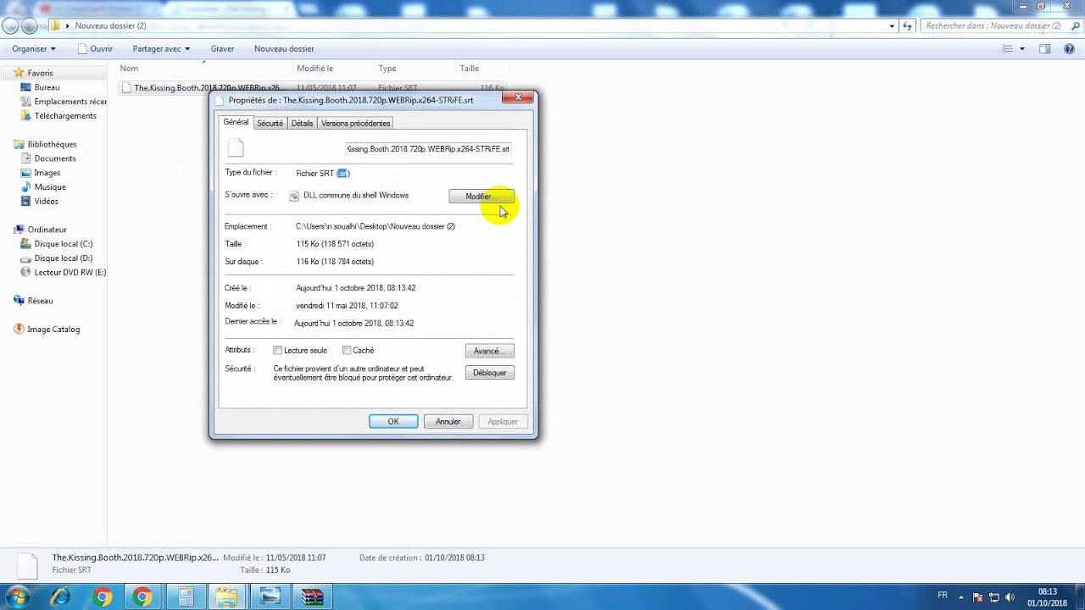
Task: Click Graver in the toolbar
Action: coord(222,49)
